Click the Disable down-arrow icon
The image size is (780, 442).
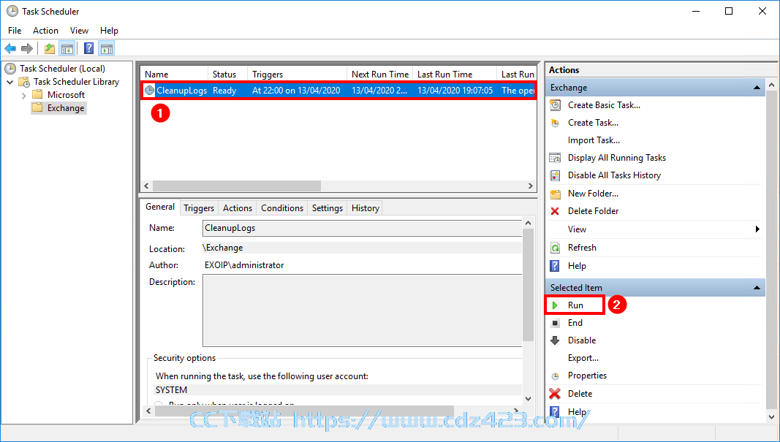tap(555, 340)
